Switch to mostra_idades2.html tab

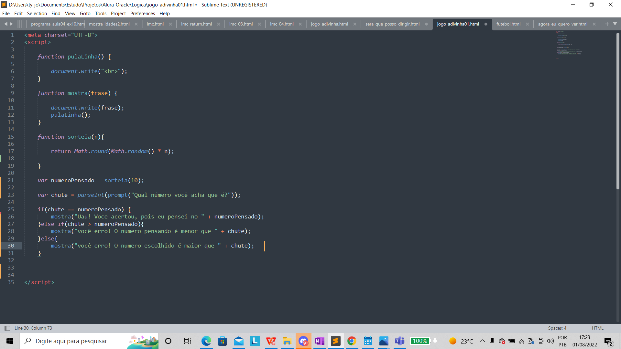[109, 24]
